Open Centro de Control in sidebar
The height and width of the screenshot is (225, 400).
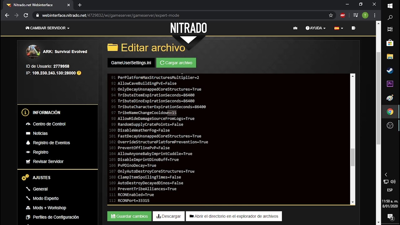tap(49, 124)
